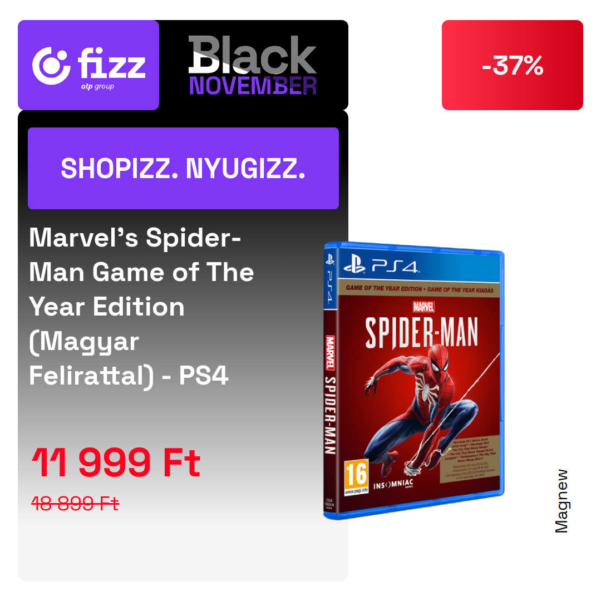The height and width of the screenshot is (601, 601).
Task: Click the Marvel logo above Spider-Man title
Action: click(x=423, y=307)
